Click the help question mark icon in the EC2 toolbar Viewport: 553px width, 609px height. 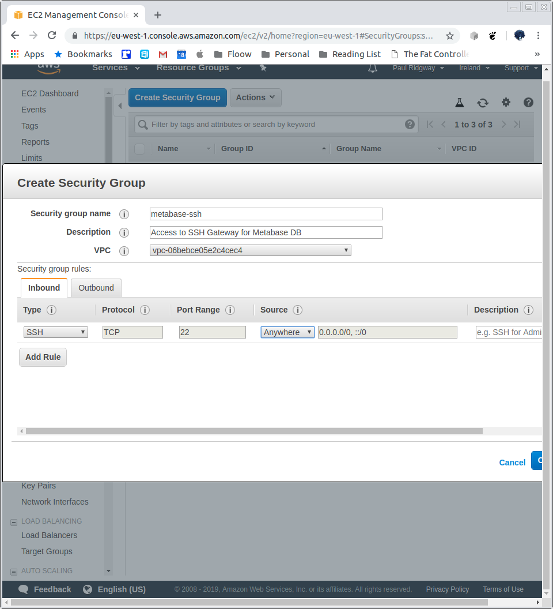[x=529, y=102]
